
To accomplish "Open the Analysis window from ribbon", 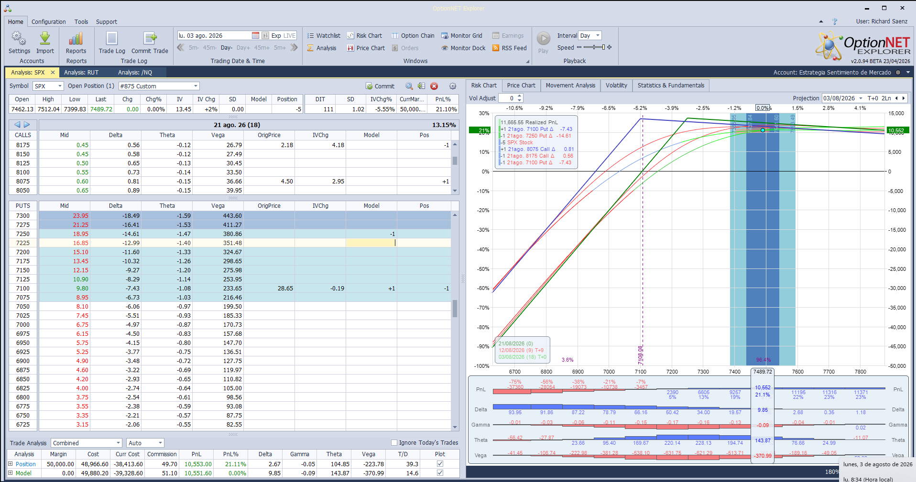I will click(x=322, y=48).
